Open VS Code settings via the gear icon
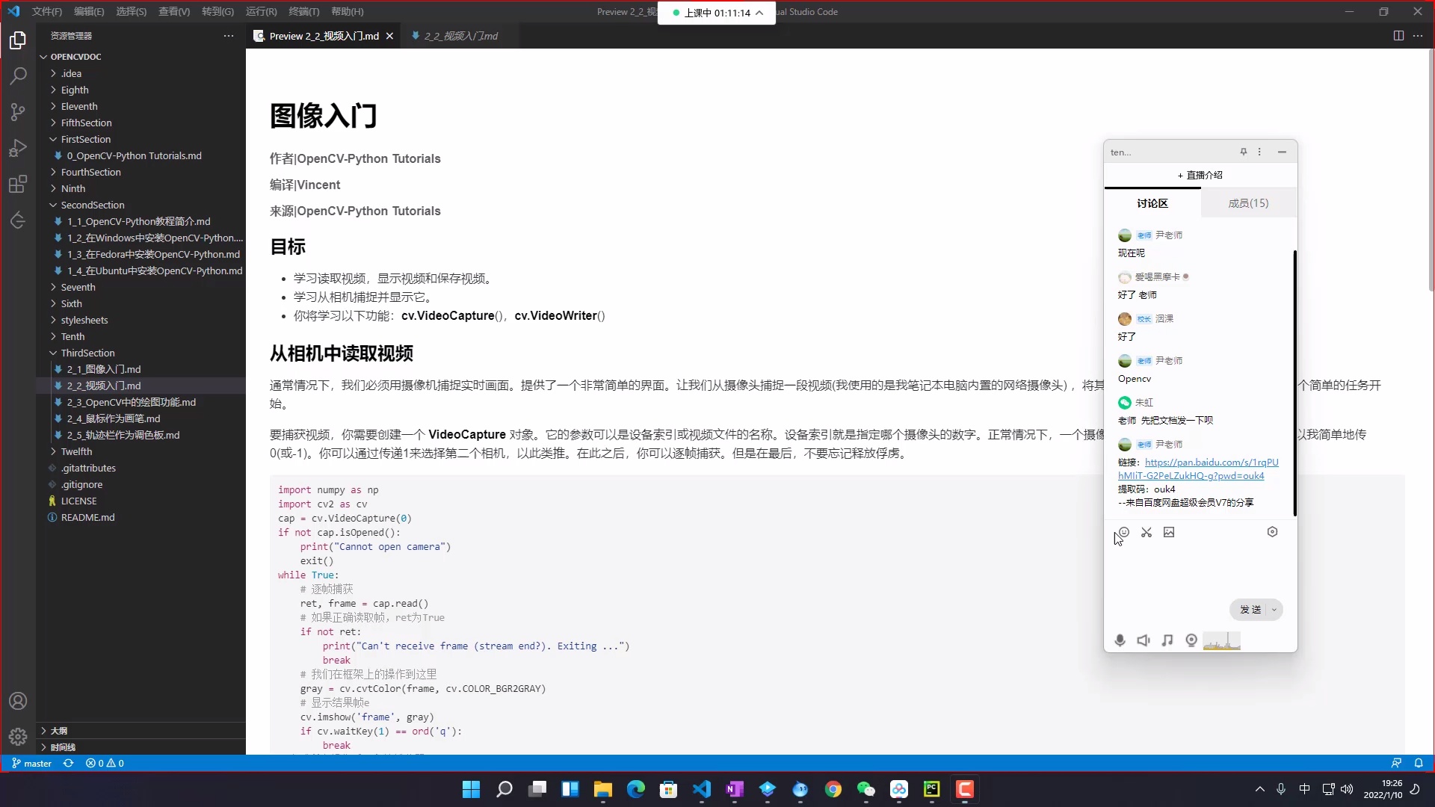The height and width of the screenshot is (807, 1435). (x=18, y=737)
